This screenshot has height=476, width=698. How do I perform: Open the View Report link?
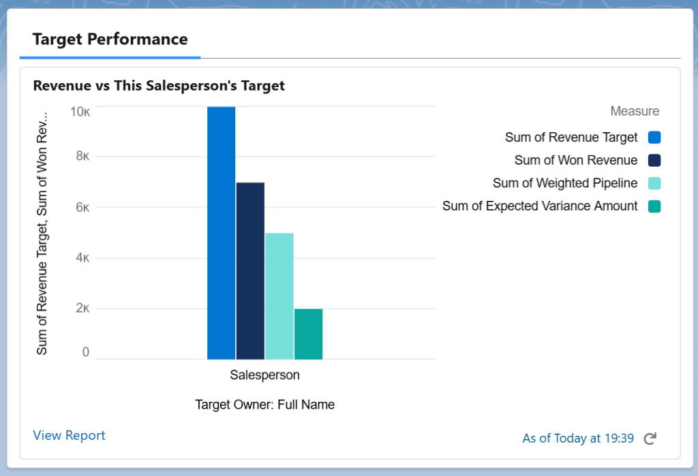(69, 435)
